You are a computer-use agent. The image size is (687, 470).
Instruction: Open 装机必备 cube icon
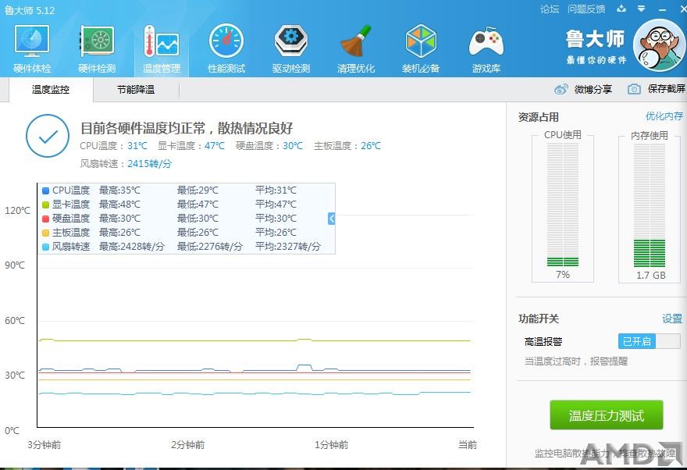click(x=421, y=41)
